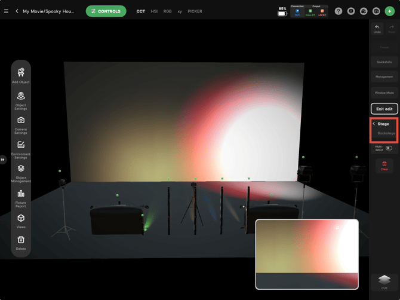The width and height of the screenshot is (400, 300).
Task: Open Add Object tool
Action: pyautogui.click(x=21, y=75)
